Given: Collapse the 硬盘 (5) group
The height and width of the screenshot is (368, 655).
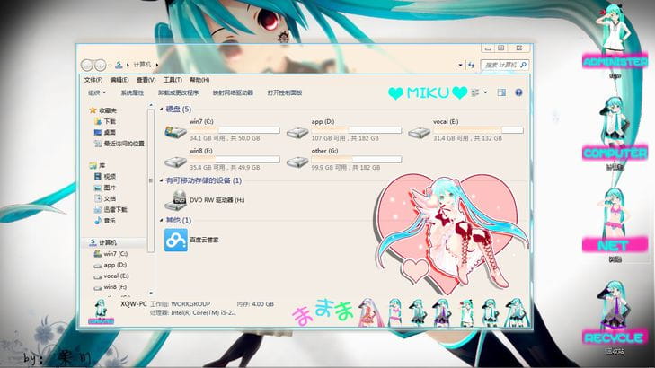Looking at the screenshot, I should (x=162, y=110).
